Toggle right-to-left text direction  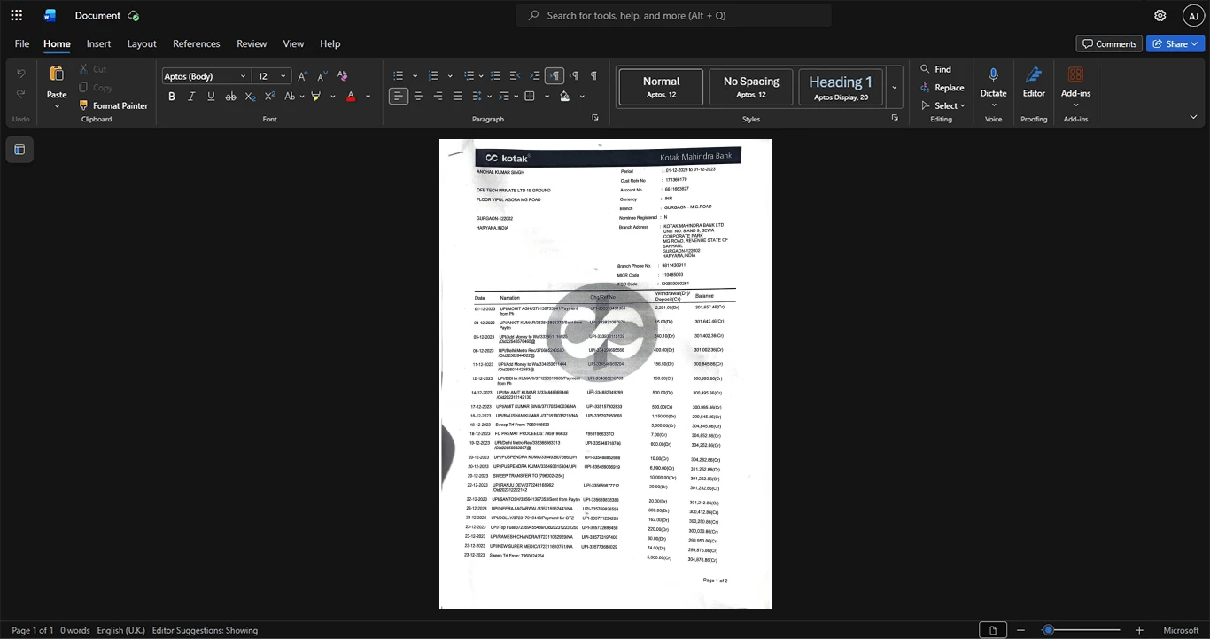574,75
